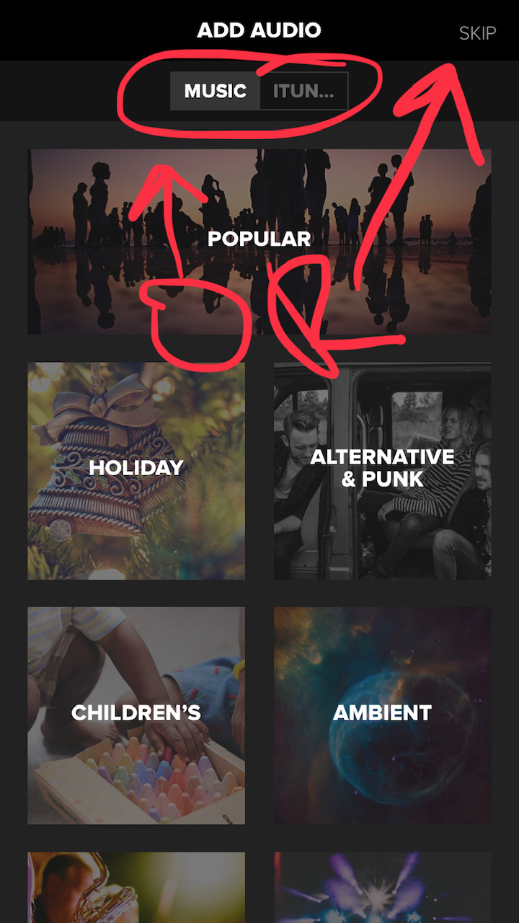Skip adding audio
Screen dimensions: 519x923
[477, 33]
